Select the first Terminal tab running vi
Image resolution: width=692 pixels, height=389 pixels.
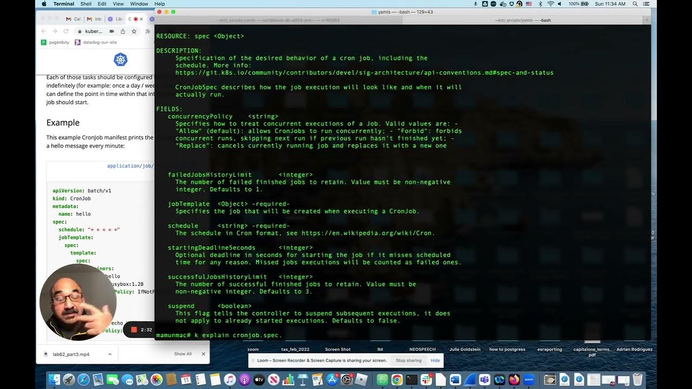coord(278,20)
